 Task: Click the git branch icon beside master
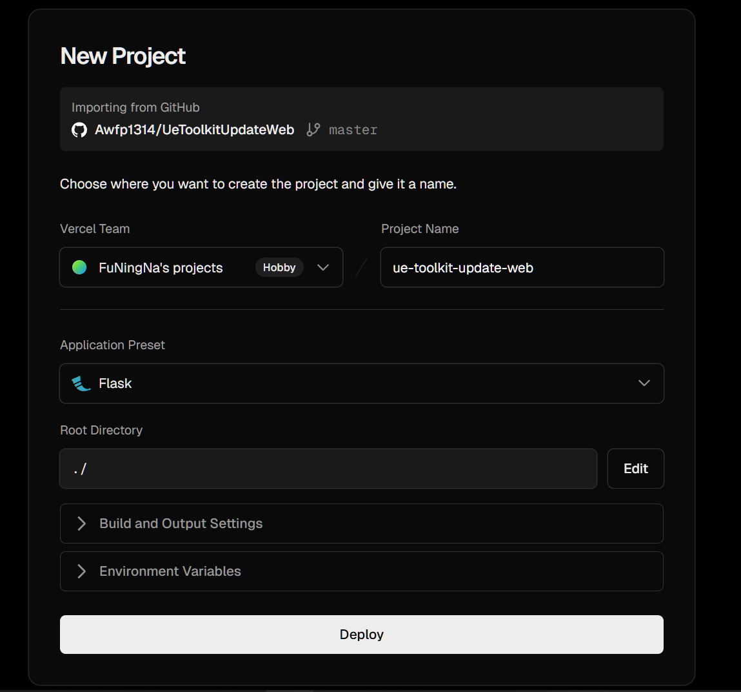[x=313, y=130]
